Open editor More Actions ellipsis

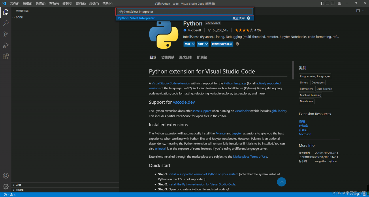coord(364,11)
